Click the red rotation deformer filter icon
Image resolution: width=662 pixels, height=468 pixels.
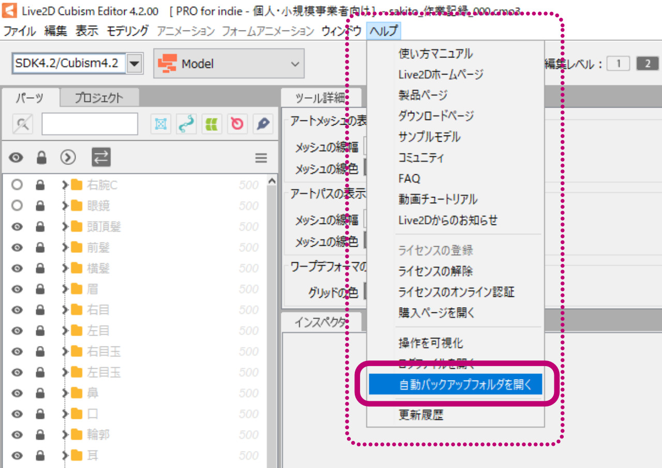pos(237,124)
